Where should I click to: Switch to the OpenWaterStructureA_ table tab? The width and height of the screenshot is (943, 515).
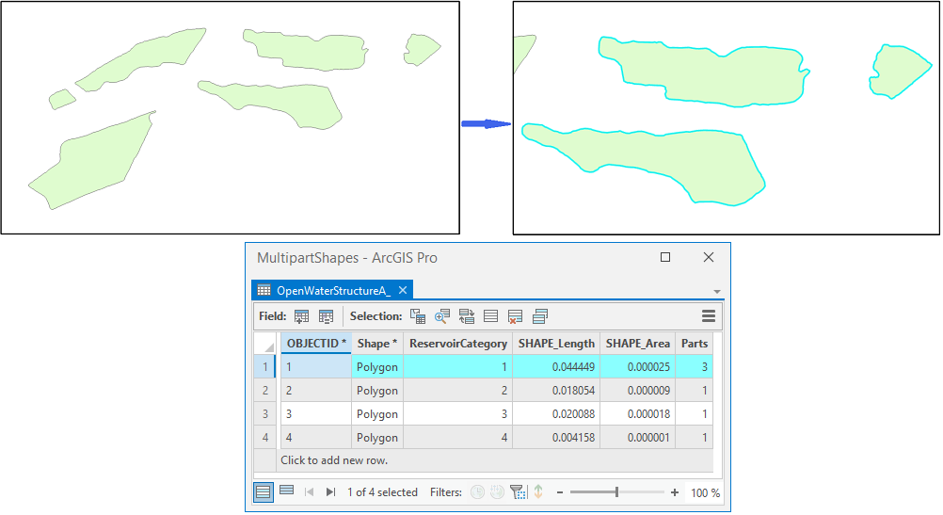click(333, 291)
